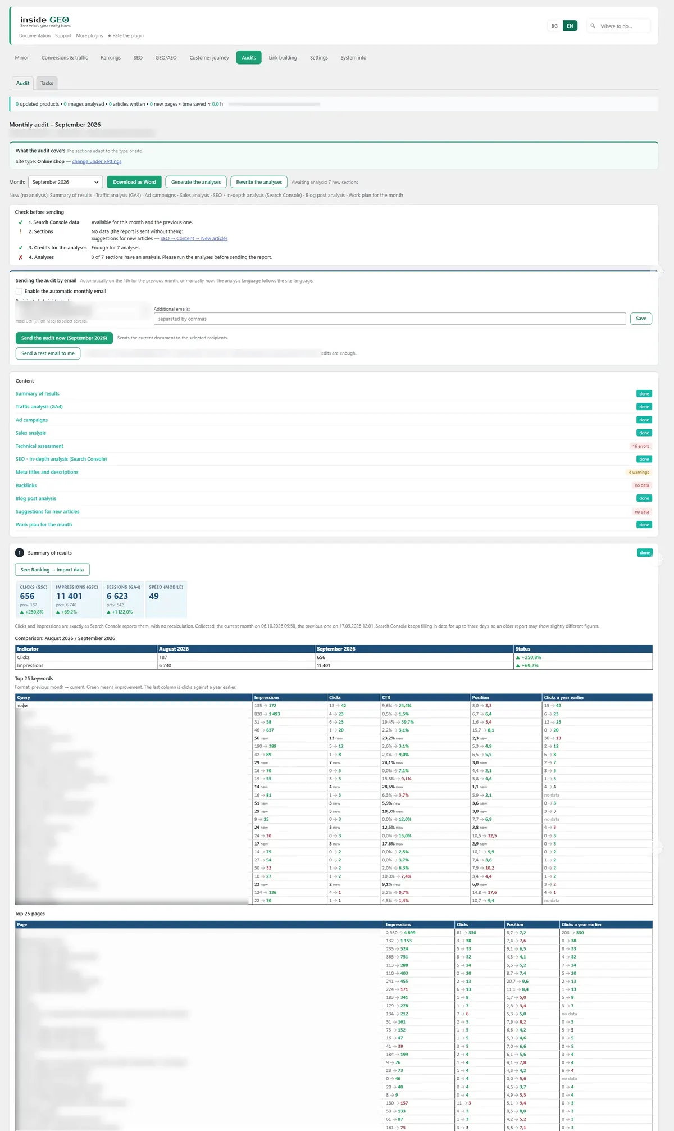Open the System info tab

(x=353, y=58)
